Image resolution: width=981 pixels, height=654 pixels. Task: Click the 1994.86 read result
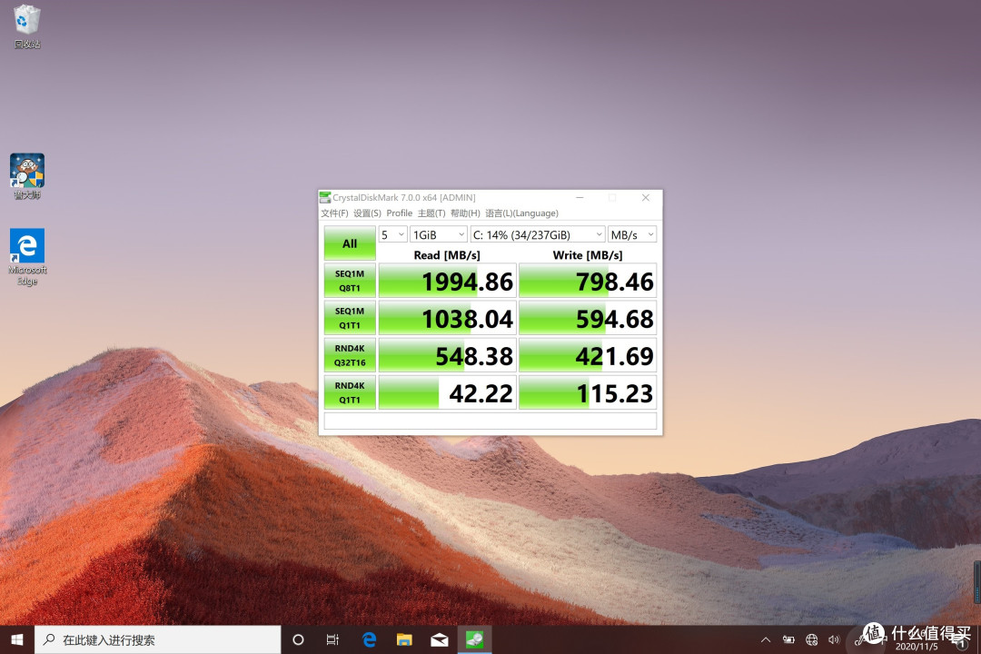tap(447, 281)
